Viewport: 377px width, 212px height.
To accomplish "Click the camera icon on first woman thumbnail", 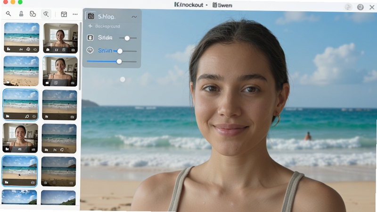I will pos(73,50).
